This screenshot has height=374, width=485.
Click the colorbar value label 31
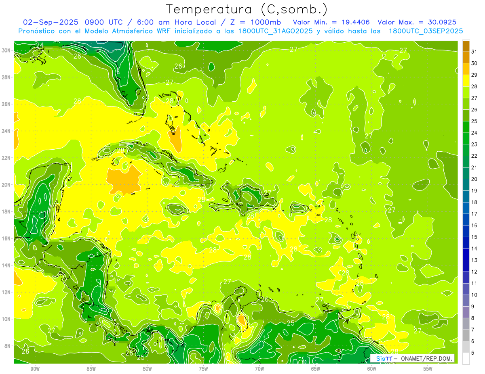(x=475, y=52)
